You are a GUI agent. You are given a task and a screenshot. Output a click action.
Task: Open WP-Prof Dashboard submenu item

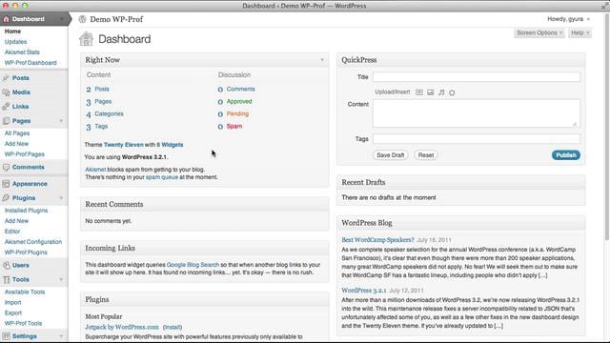30,63
